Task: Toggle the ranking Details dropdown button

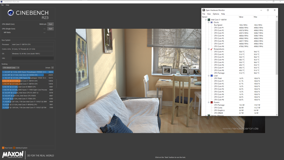Action: [52, 68]
